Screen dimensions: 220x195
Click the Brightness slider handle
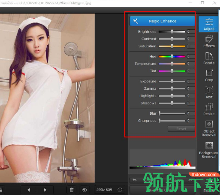172,31
